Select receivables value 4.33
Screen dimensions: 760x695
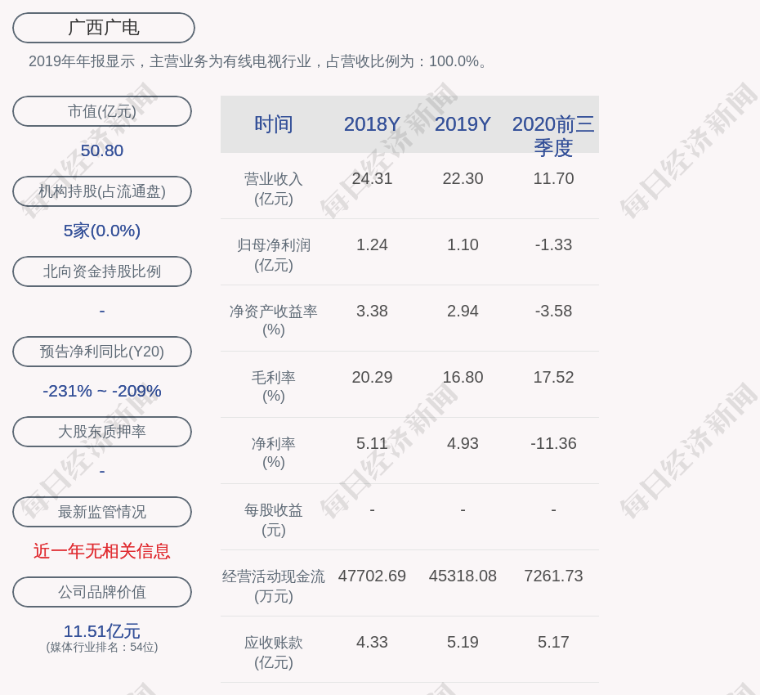pos(372,642)
